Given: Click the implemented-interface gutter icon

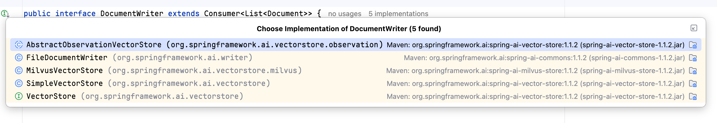Looking at the screenshot, I should pyautogui.click(x=5, y=13).
